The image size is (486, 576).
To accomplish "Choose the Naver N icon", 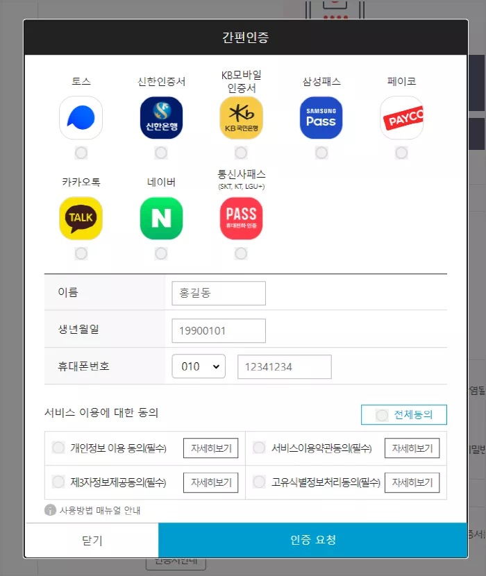I will 161,218.
